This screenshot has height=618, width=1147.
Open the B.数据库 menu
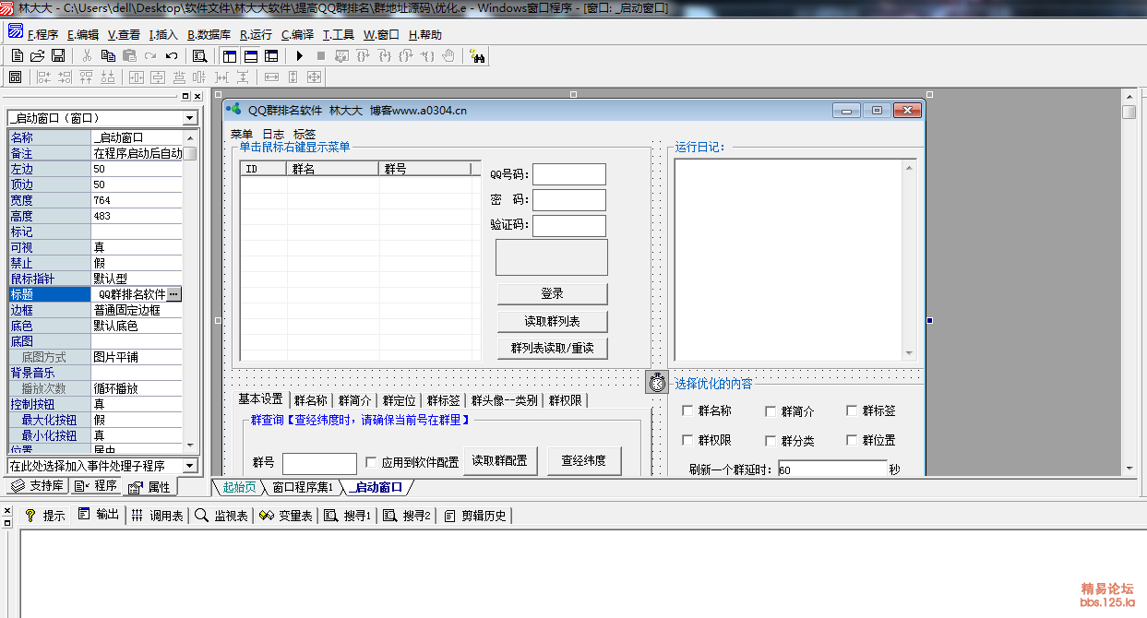(x=209, y=35)
